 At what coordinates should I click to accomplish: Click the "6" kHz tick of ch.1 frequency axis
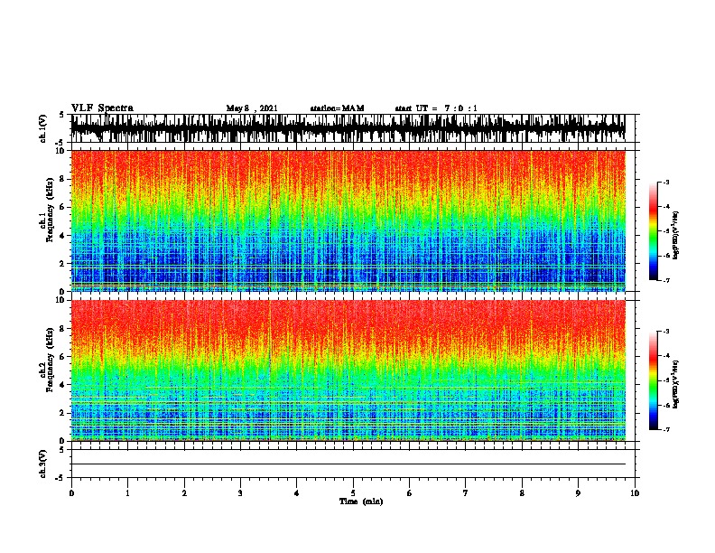pos(63,207)
